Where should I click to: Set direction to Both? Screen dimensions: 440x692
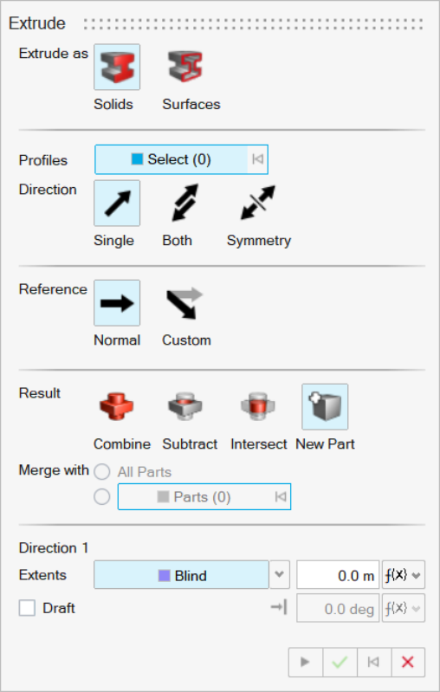(x=185, y=203)
